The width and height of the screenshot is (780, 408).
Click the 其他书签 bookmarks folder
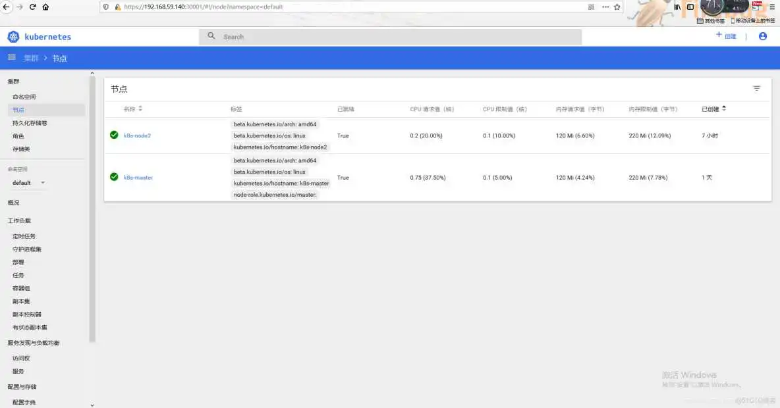pos(711,21)
